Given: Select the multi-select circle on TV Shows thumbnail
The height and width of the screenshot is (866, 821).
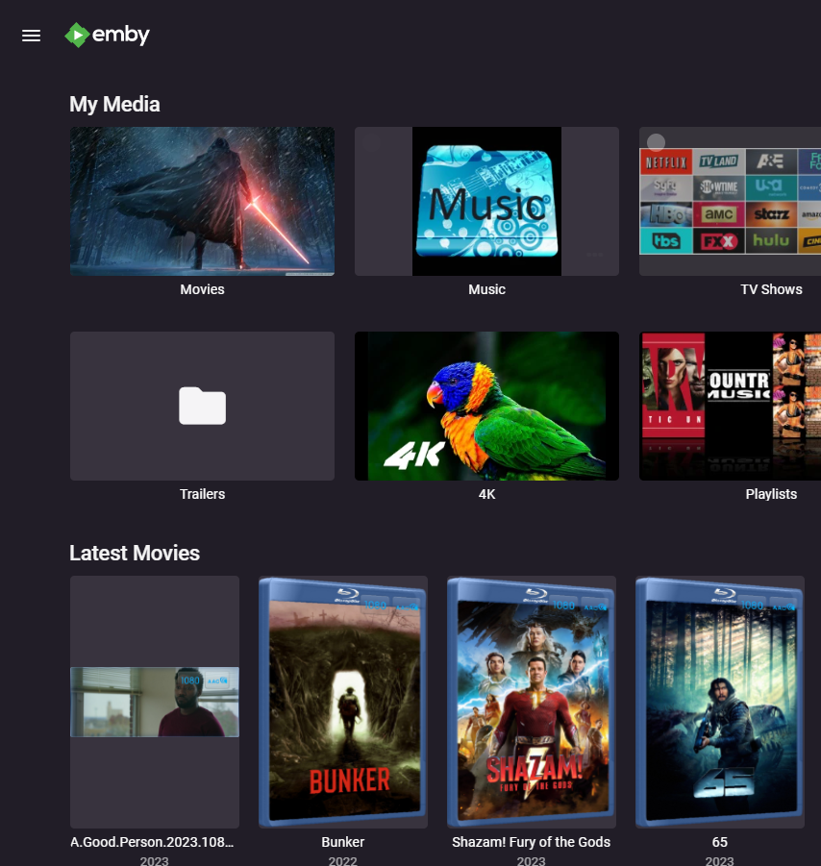Looking at the screenshot, I should [x=656, y=141].
